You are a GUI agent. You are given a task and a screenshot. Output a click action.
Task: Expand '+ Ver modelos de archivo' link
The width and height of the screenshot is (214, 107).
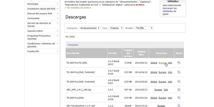[x=78, y=8]
